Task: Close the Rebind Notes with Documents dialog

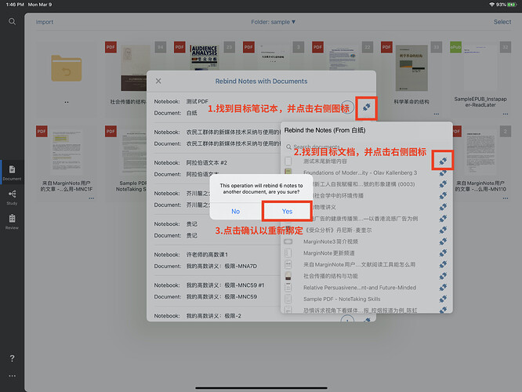Action: click(158, 81)
